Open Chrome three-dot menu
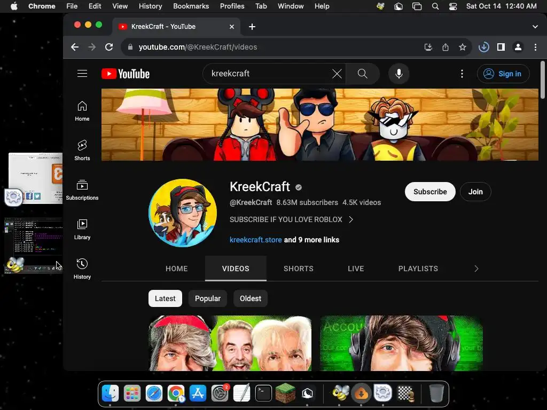 pos(535,47)
